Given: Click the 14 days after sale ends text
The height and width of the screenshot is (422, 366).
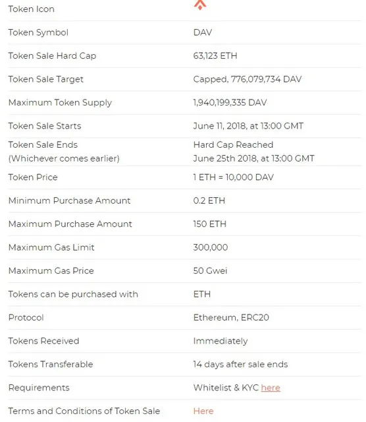Looking at the screenshot, I should [240, 365].
